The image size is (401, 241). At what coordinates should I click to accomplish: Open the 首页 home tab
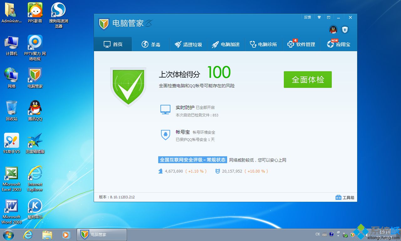coord(113,44)
